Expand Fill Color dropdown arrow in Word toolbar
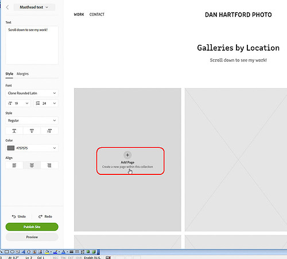This screenshot has height=259, width=287. [x=51, y=252]
